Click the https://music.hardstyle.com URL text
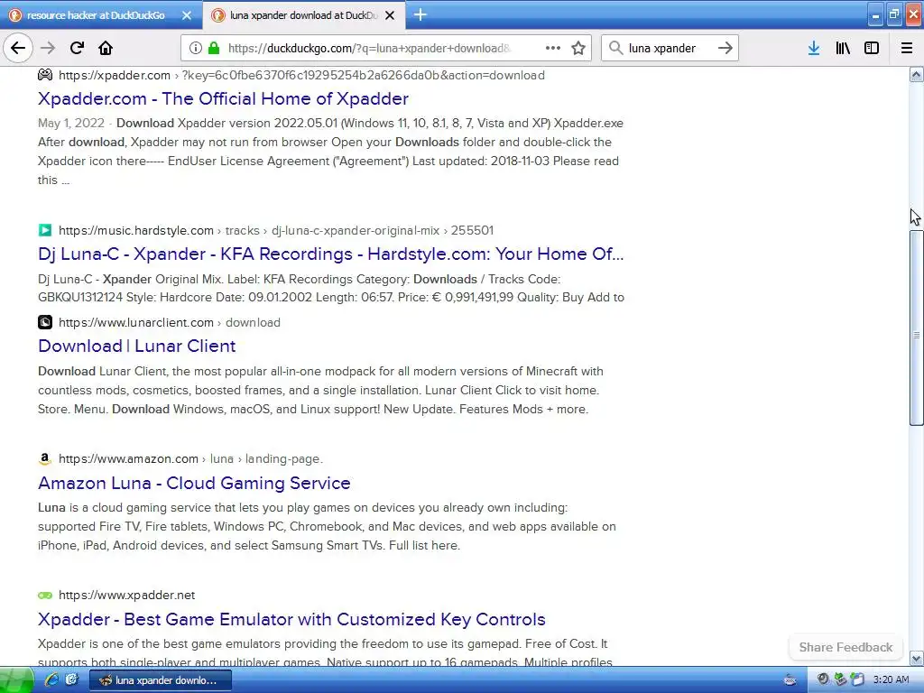The image size is (924, 693). click(x=136, y=230)
